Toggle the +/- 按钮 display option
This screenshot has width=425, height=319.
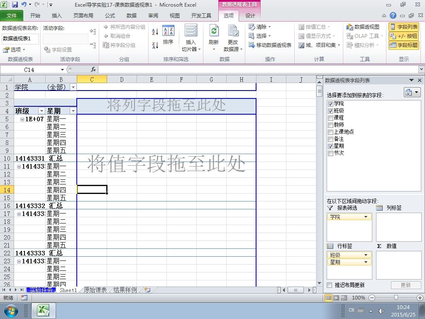click(404, 36)
